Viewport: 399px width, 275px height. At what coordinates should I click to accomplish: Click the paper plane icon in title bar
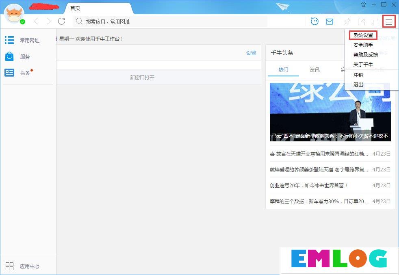click(283, 7)
